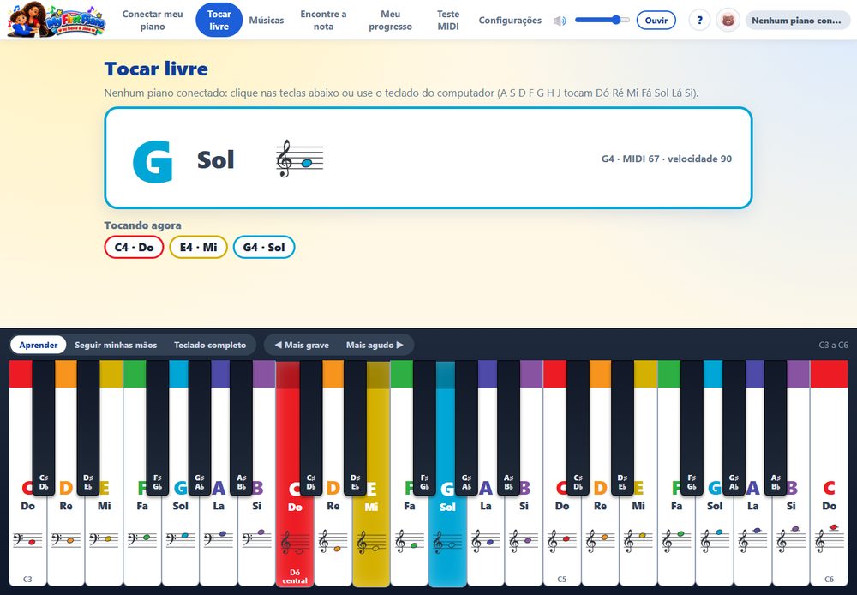The width and height of the screenshot is (857, 595).
Task: Go to the Músicas tab
Action: pos(267,21)
